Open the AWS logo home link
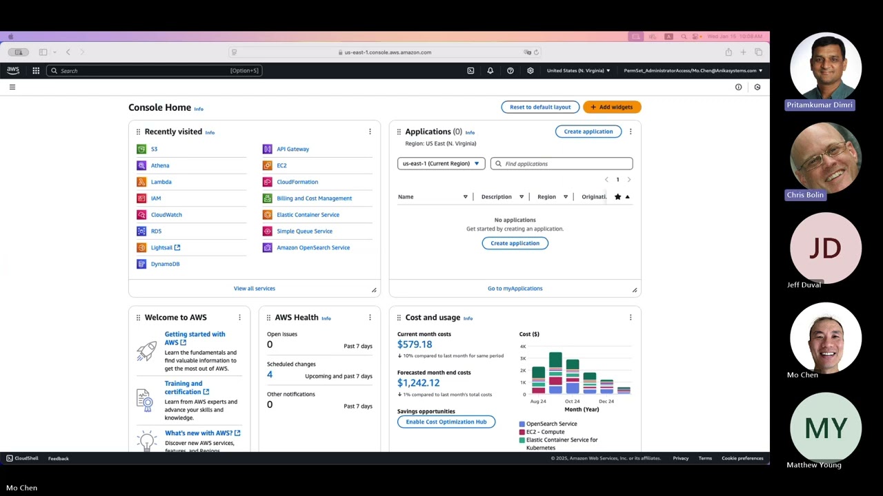Screen dimensions: 883x496 point(13,70)
